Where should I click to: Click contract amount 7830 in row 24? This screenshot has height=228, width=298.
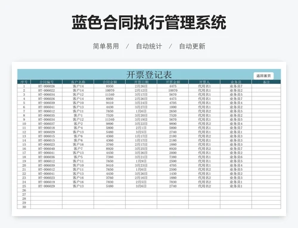110,182
